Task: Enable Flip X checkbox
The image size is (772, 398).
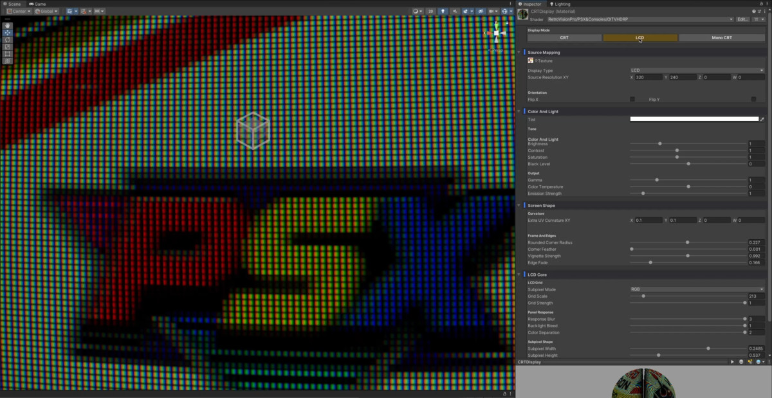Action: pyautogui.click(x=632, y=99)
